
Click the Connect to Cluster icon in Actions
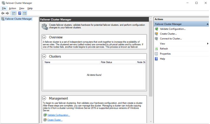[x=156, y=38]
